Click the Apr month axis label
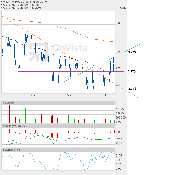172x175 pixels. click(33, 95)
